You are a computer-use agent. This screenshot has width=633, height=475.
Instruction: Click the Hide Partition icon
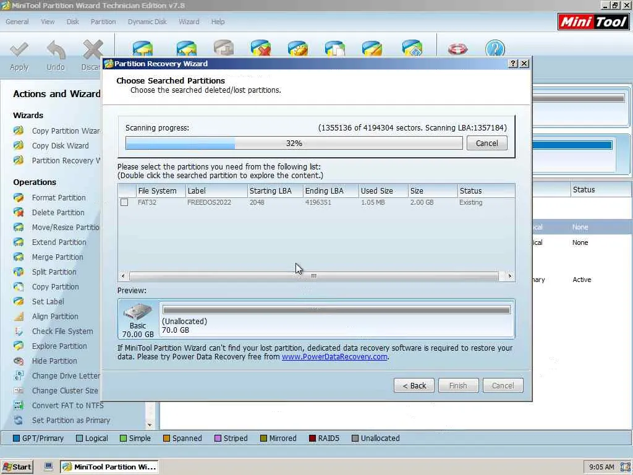19,361
